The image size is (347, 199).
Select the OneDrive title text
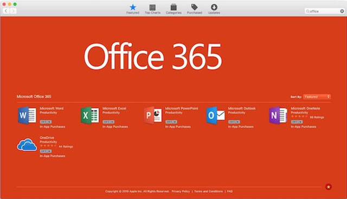pyautogui.click(x=47, y=138)
